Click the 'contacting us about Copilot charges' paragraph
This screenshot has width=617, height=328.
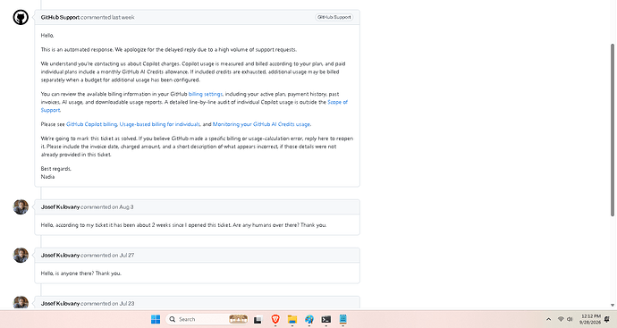pyautogui.click(x=193, y=72)
